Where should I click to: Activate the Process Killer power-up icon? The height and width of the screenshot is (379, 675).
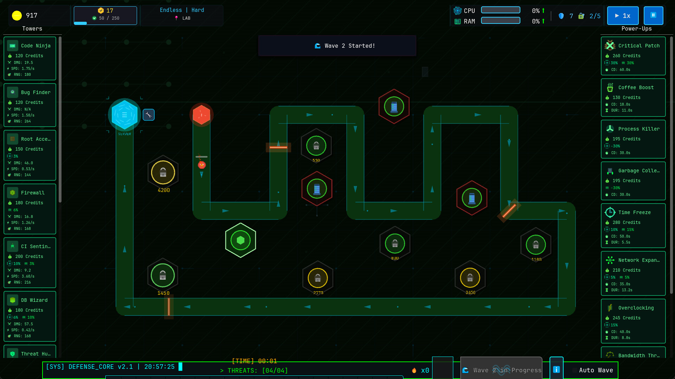point(610,128)
